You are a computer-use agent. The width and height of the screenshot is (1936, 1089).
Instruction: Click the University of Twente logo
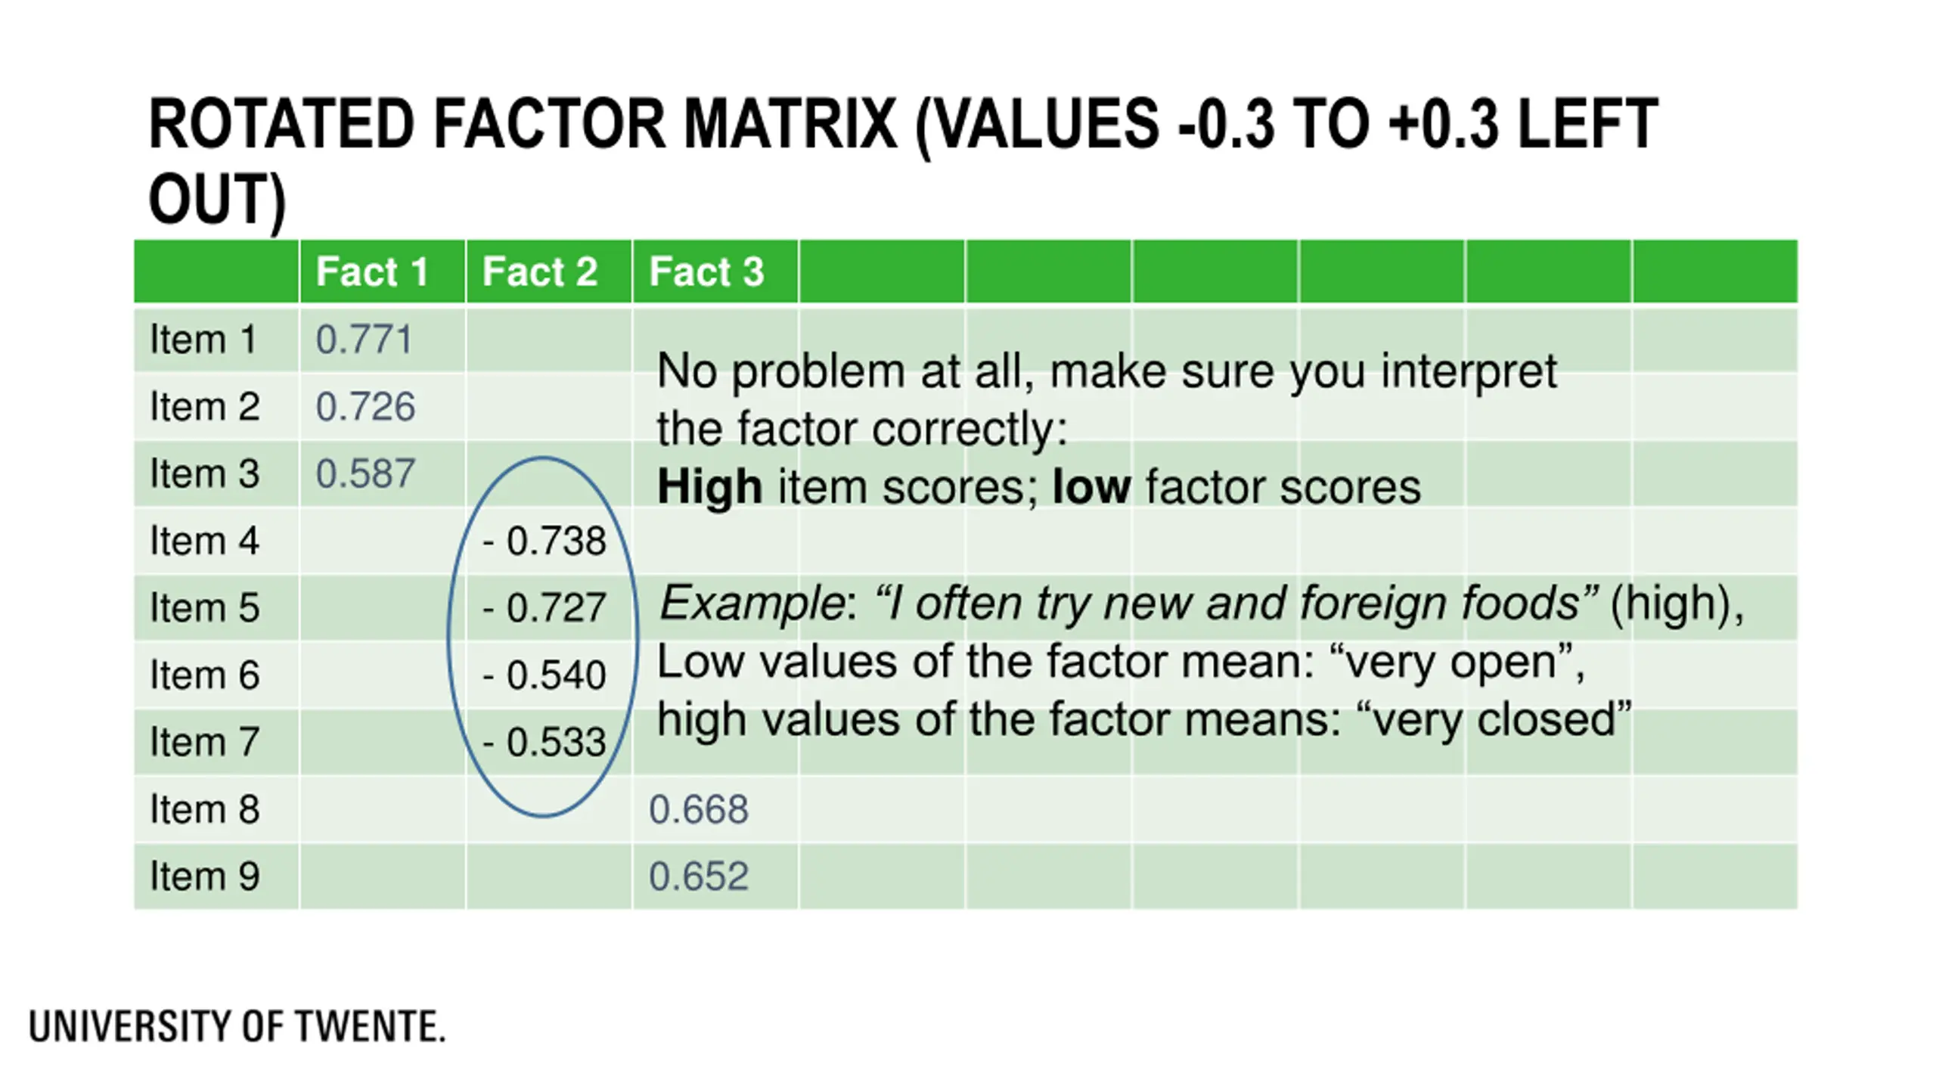[x=237, y=1026]
